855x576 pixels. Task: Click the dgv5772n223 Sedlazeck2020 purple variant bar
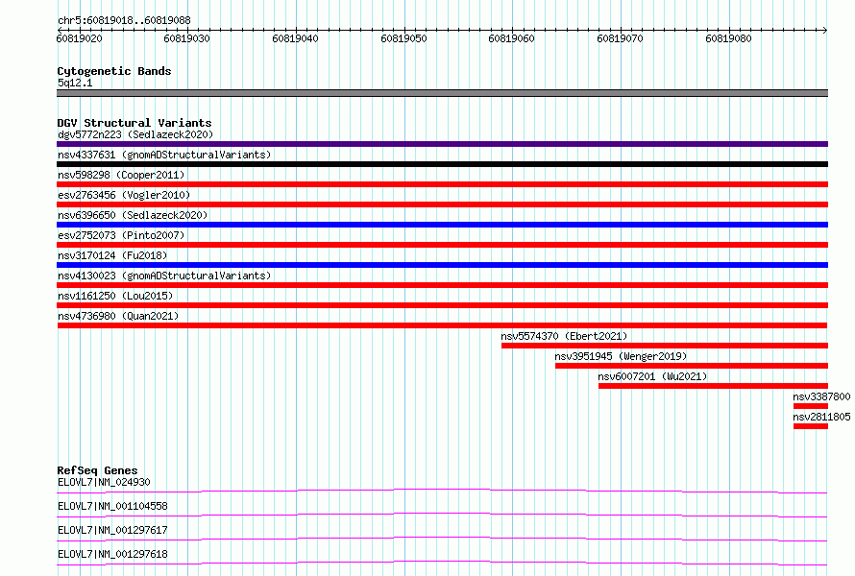click(x=442, y=144)
